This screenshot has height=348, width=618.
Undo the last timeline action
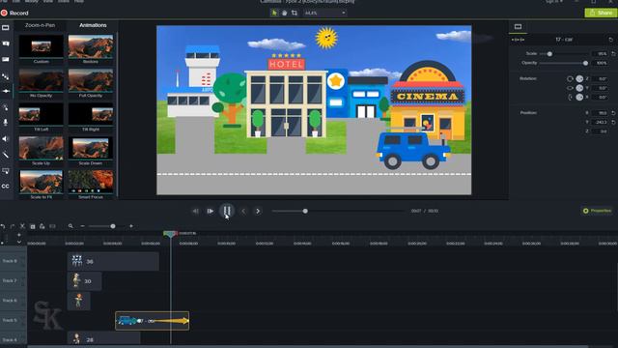pyautogui.click(x=3, y=226)
